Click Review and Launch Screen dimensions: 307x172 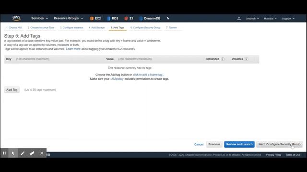pos(239,144)
